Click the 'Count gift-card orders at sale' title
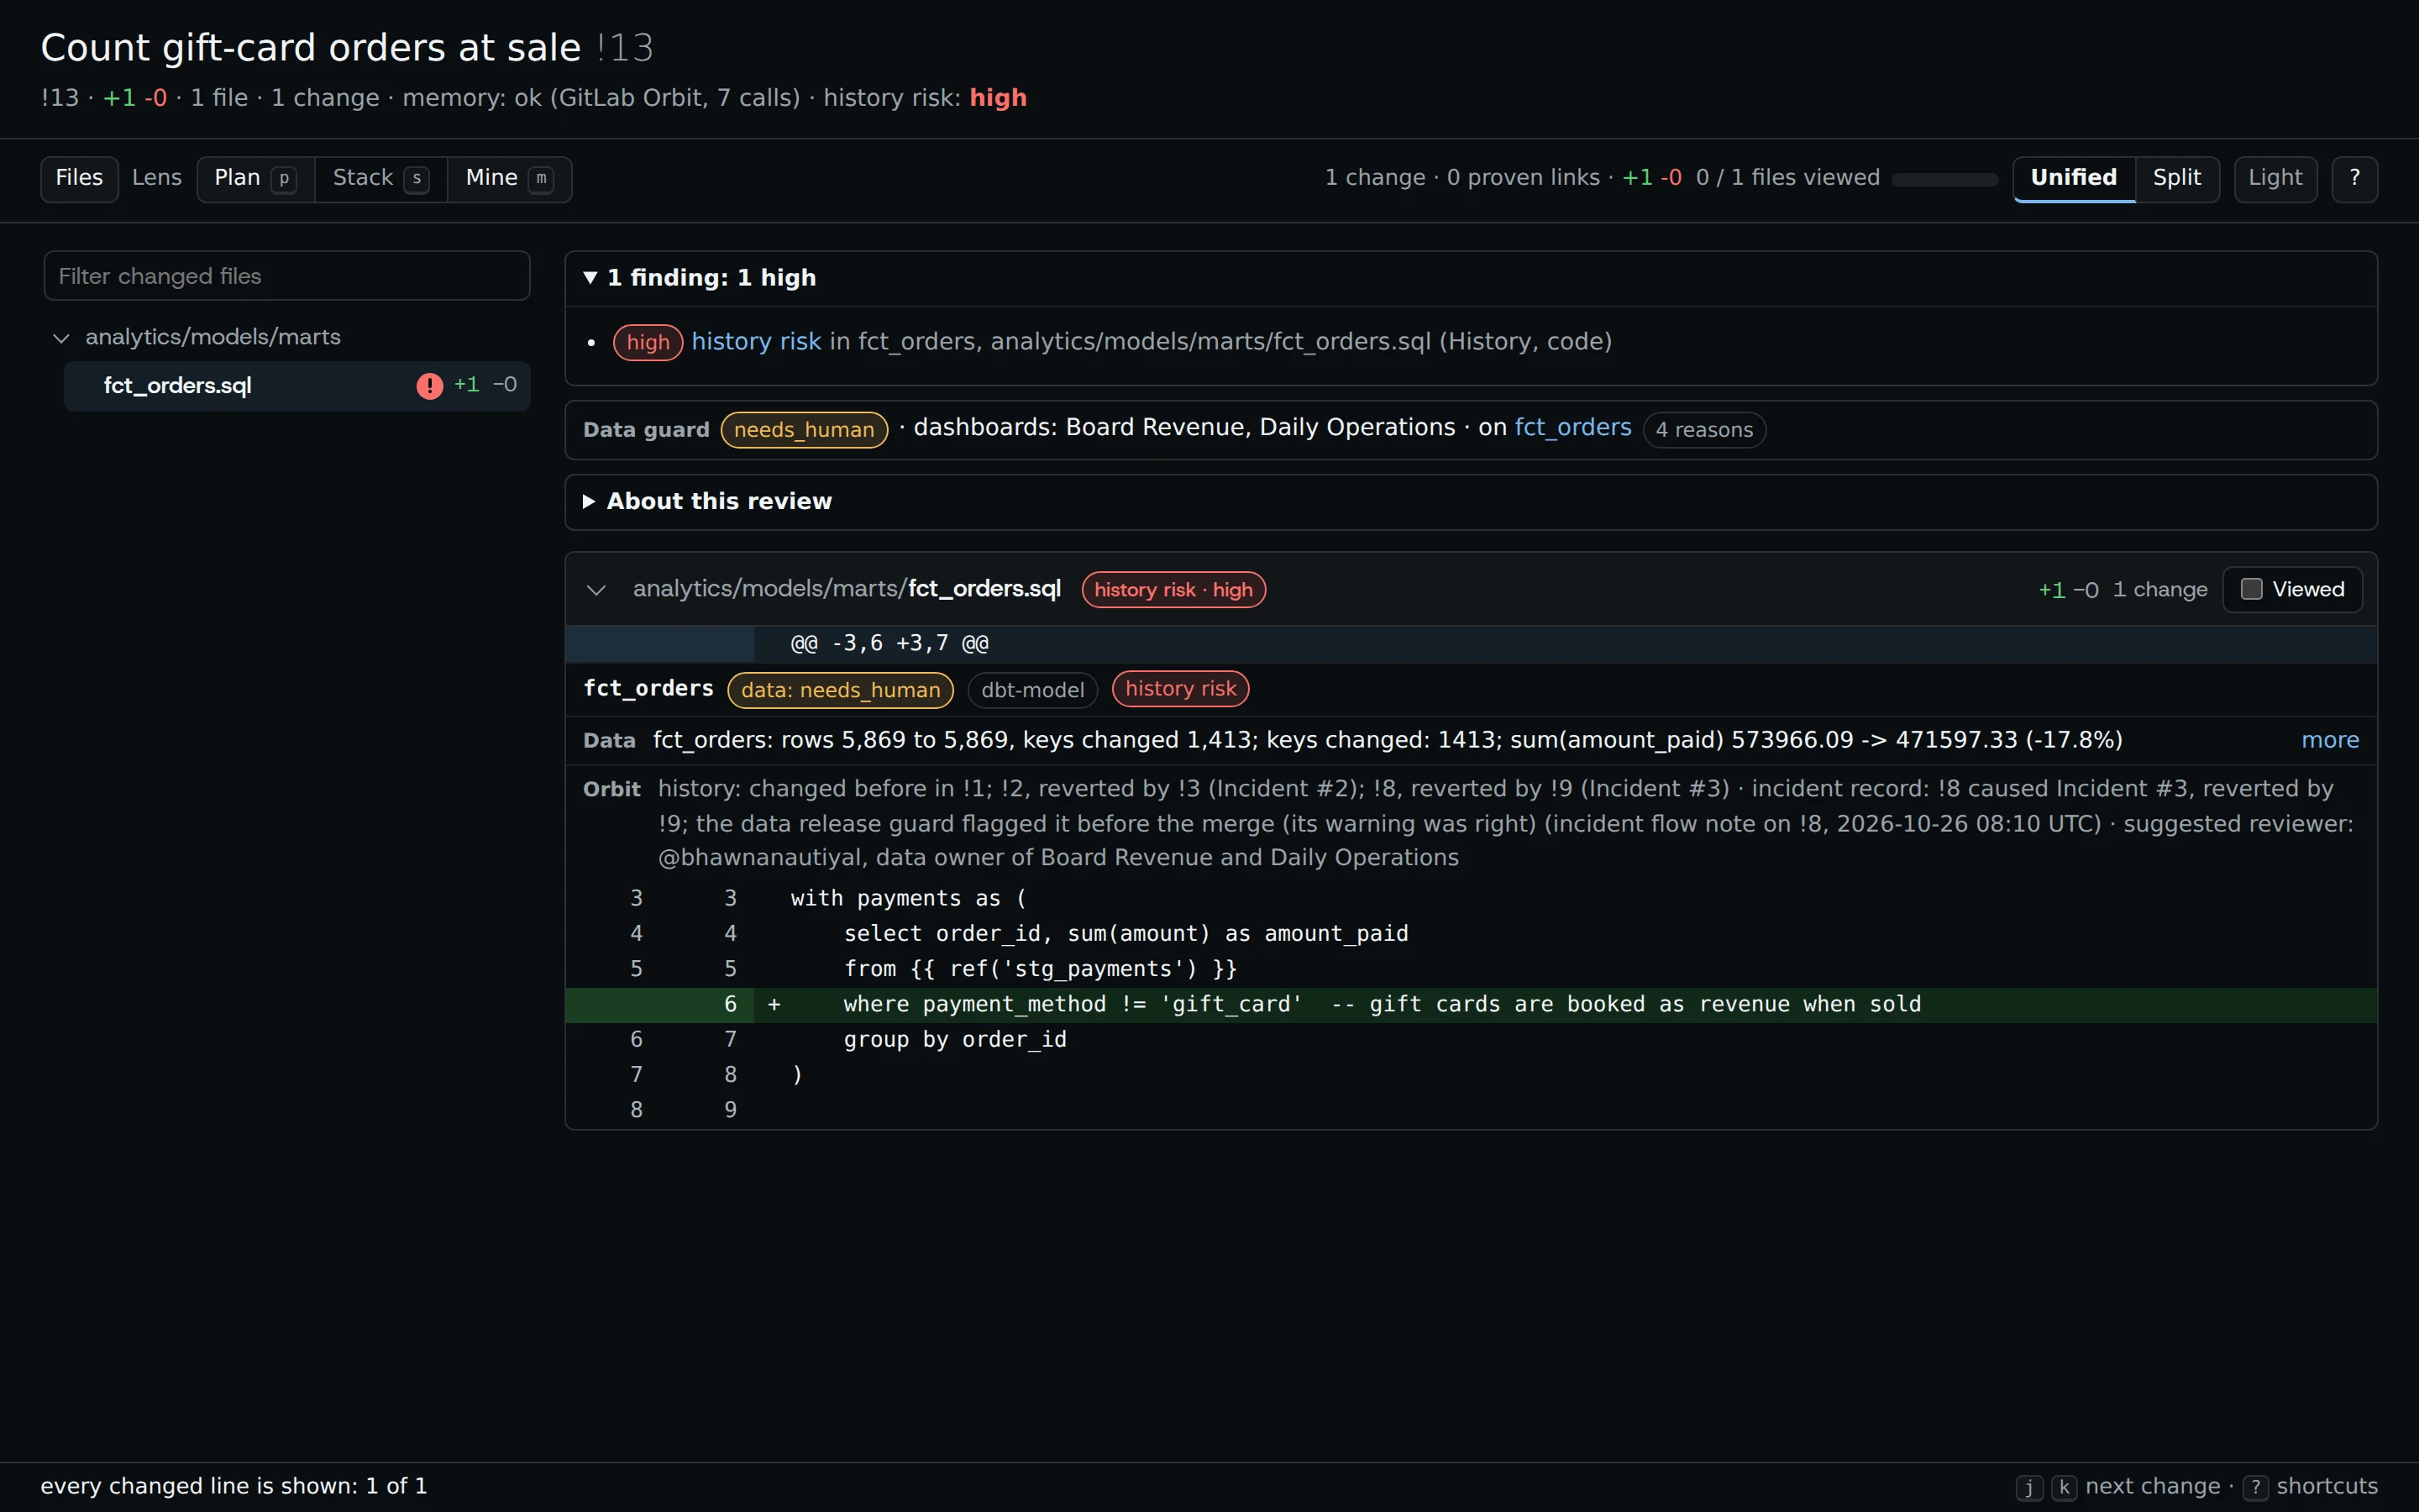This screenshot has width=2419, height=1512. [x=311, y=48]
